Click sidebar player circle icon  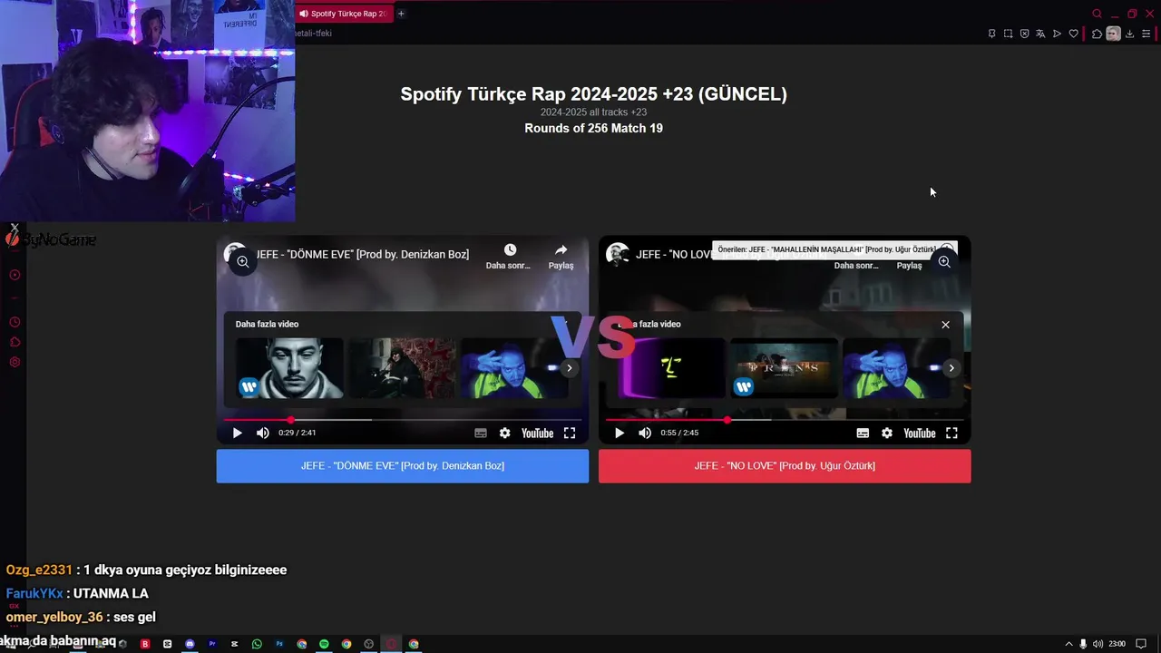click(x=15, y=275)
